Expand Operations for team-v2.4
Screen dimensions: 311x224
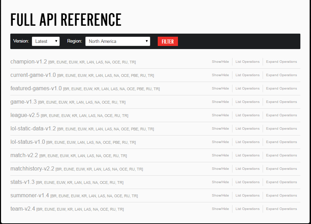[x=282, y=209]
